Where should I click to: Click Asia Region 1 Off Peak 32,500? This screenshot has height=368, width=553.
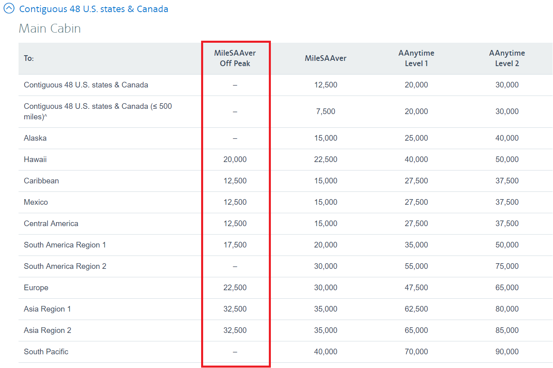[235, 309]
